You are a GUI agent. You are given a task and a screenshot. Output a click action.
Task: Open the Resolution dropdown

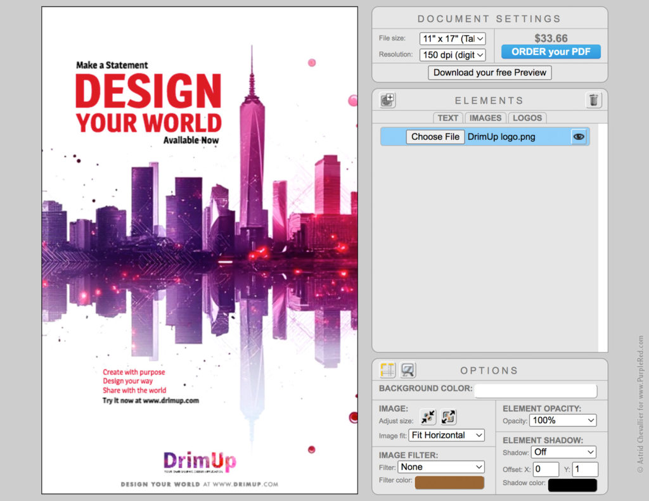tap(453, 54)
